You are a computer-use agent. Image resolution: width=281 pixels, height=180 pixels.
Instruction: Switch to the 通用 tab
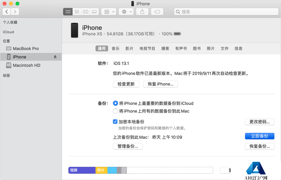click(x=102, y=49)
